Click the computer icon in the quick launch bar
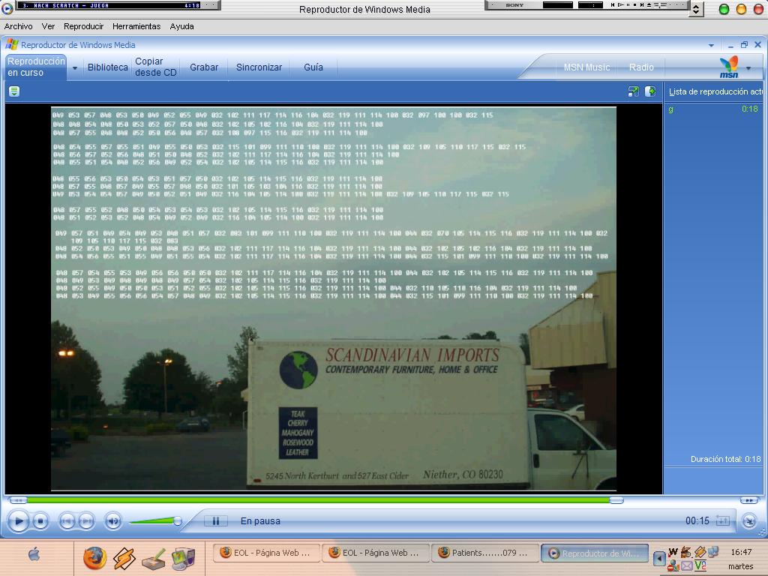 pos(183,558)
